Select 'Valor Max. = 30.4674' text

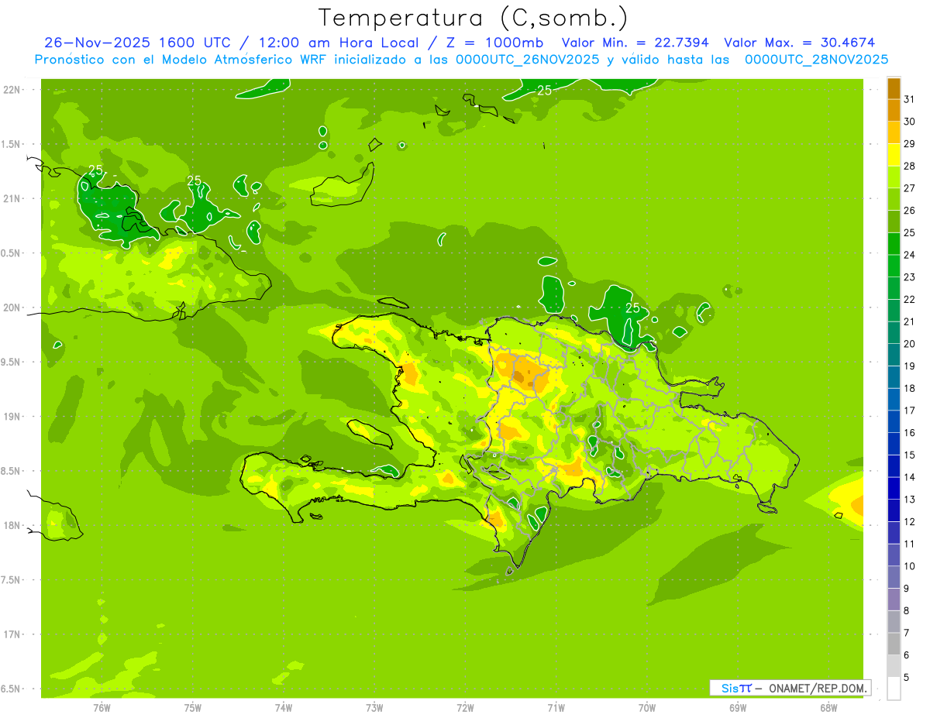(799, 43)
